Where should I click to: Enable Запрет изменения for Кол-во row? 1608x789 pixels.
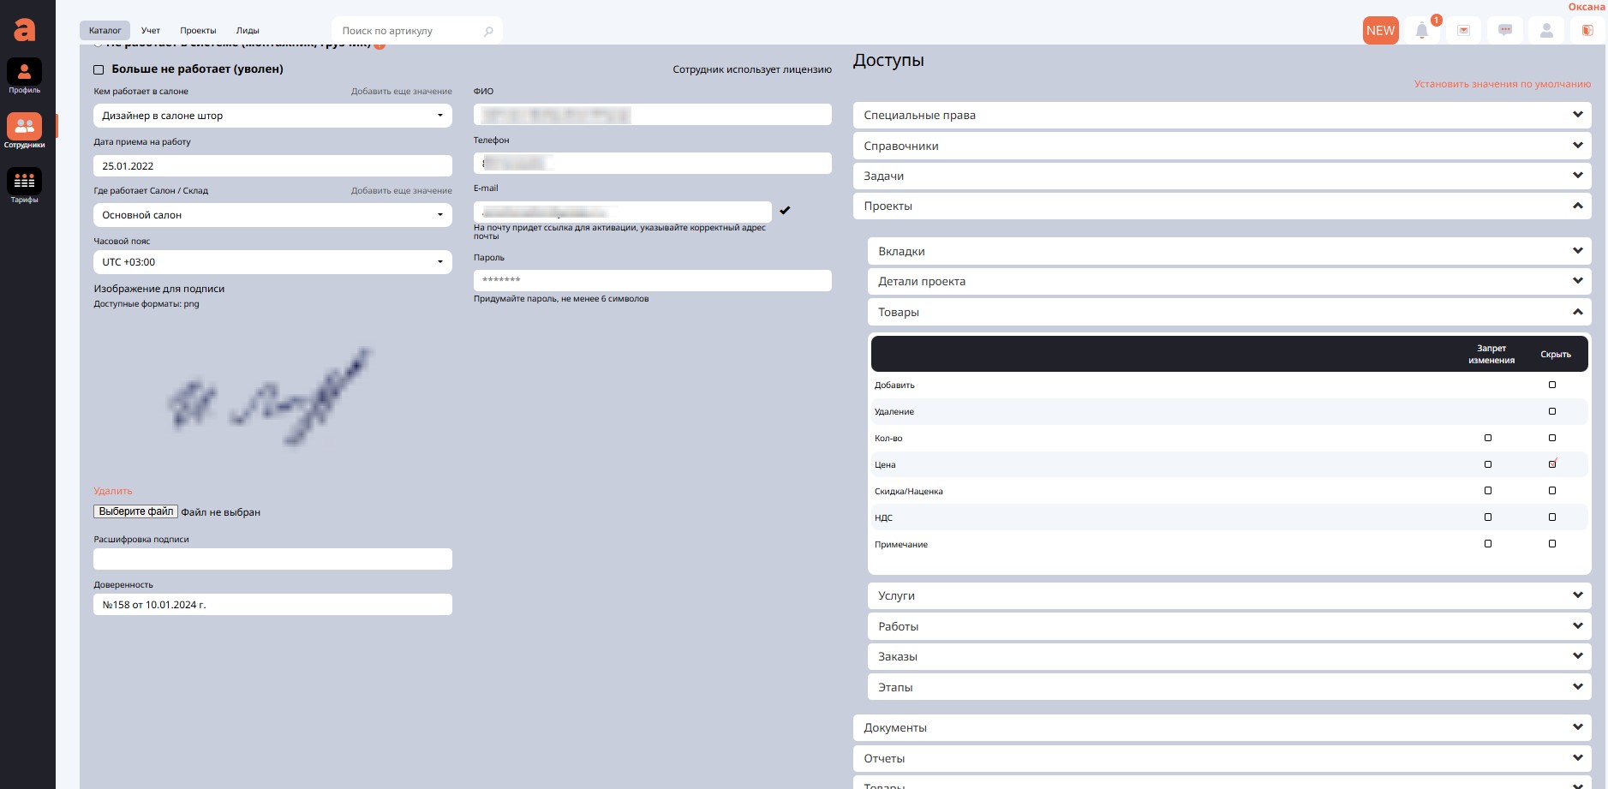click(x=1487, y=438)
